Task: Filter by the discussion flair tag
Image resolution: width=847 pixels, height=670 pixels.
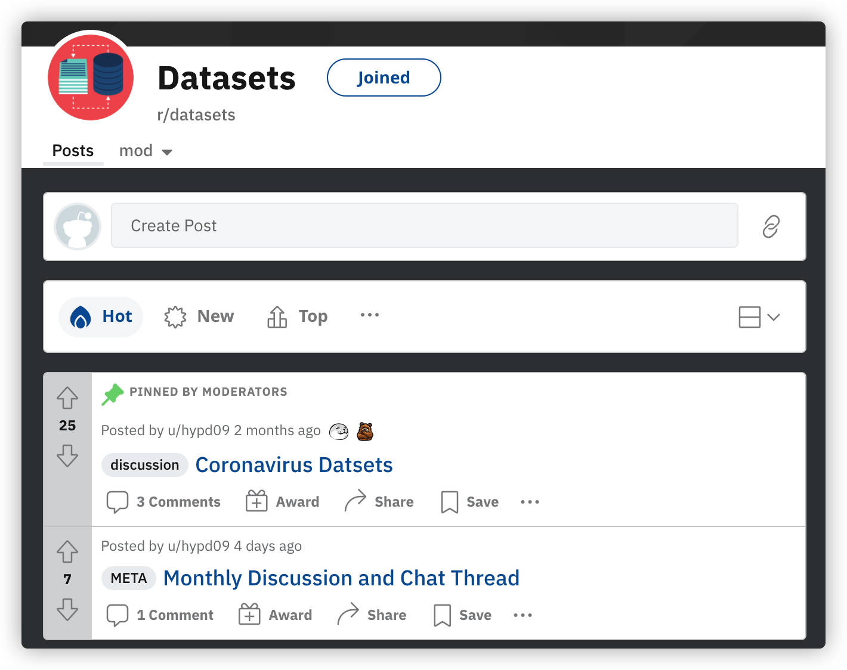Action: point(145,465)
